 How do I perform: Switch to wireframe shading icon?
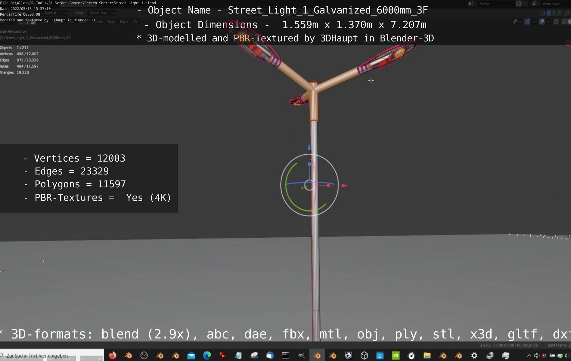(x=564, y=22)
